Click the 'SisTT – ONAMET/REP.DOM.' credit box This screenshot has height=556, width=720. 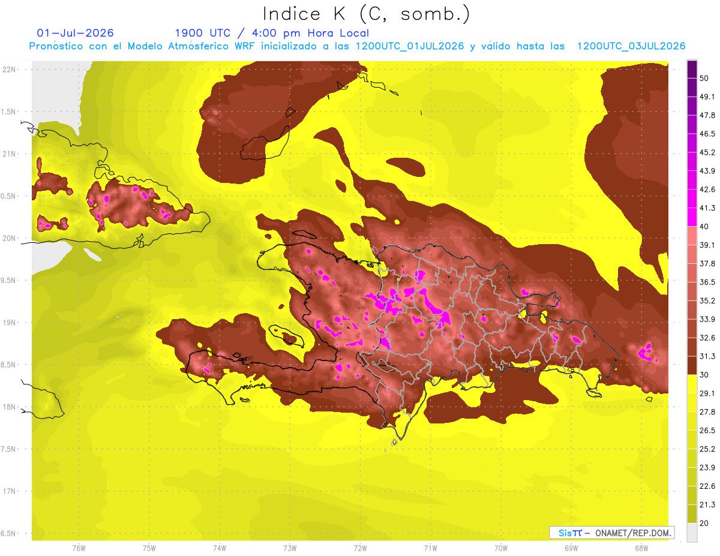pyautogui.click(x=612, y=533)
